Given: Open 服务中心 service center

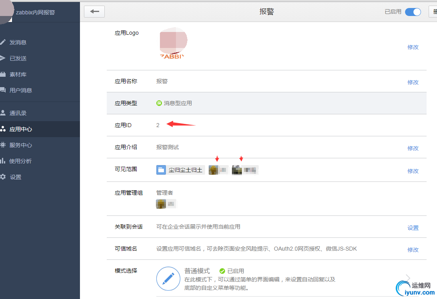Looking at the screenshot, I should click(21, 145).
